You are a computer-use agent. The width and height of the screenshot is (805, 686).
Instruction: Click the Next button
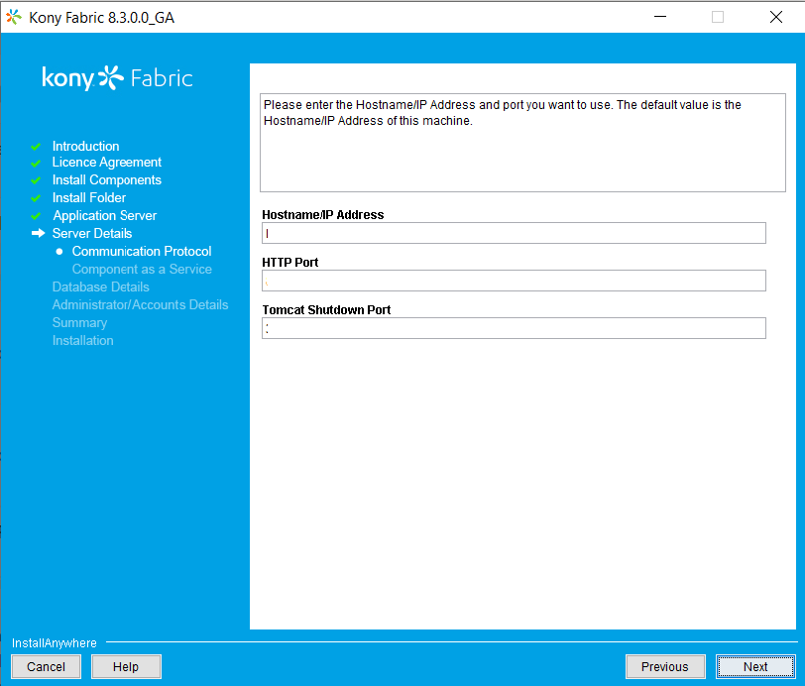pos(755,666)
